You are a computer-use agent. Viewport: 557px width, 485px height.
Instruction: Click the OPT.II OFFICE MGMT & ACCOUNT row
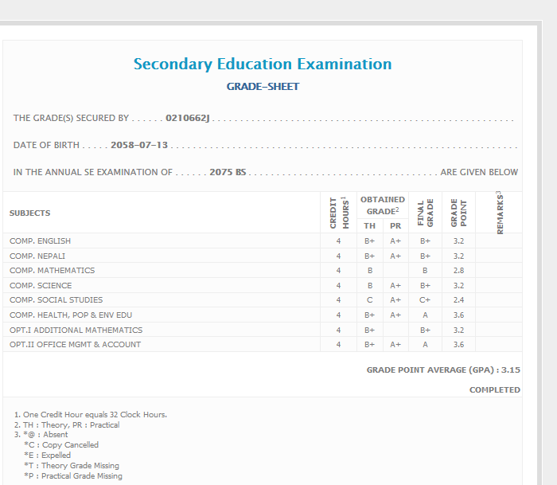76,345
